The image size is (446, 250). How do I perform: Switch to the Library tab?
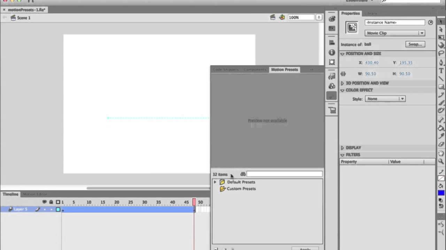[x=370, y=14]
